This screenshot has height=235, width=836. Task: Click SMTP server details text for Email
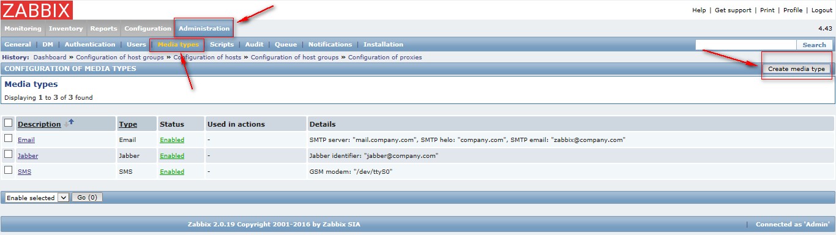[x=468, y=140]
